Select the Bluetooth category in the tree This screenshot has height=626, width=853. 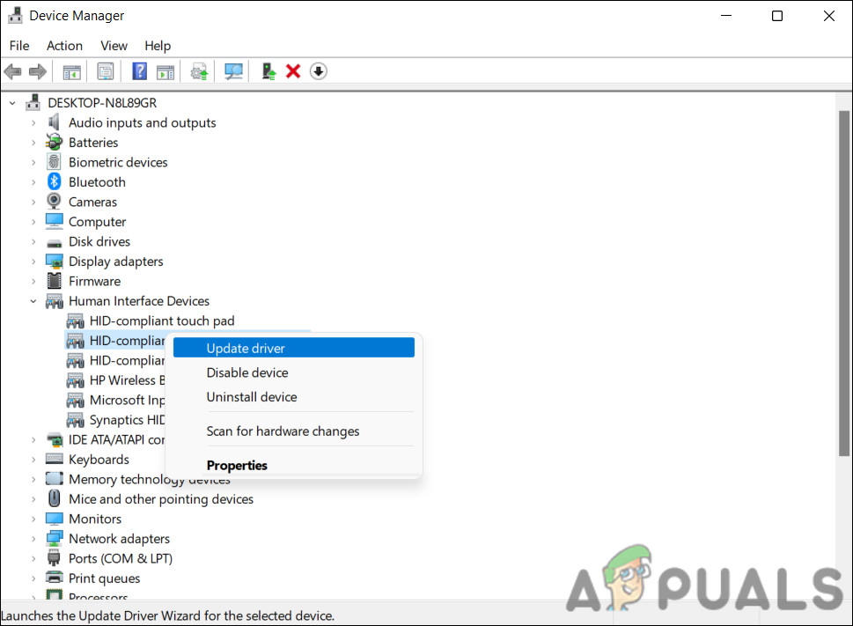coord(96,181)
